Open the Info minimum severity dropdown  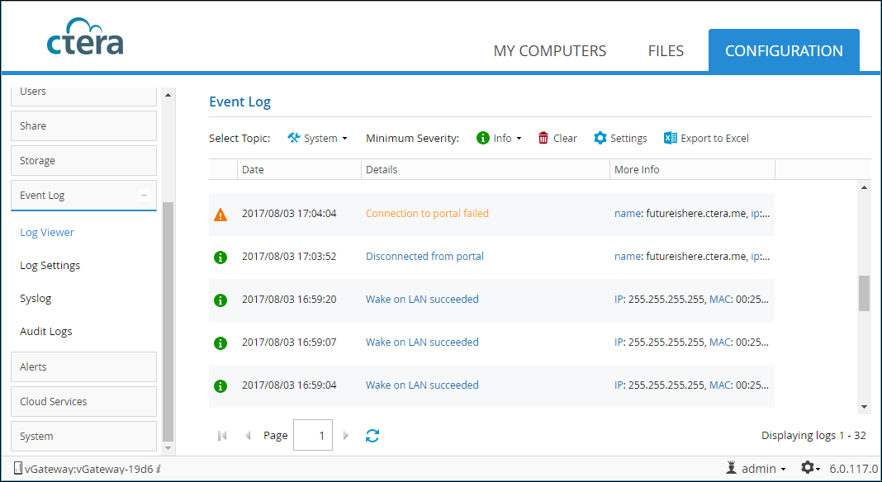coord(500,138)
